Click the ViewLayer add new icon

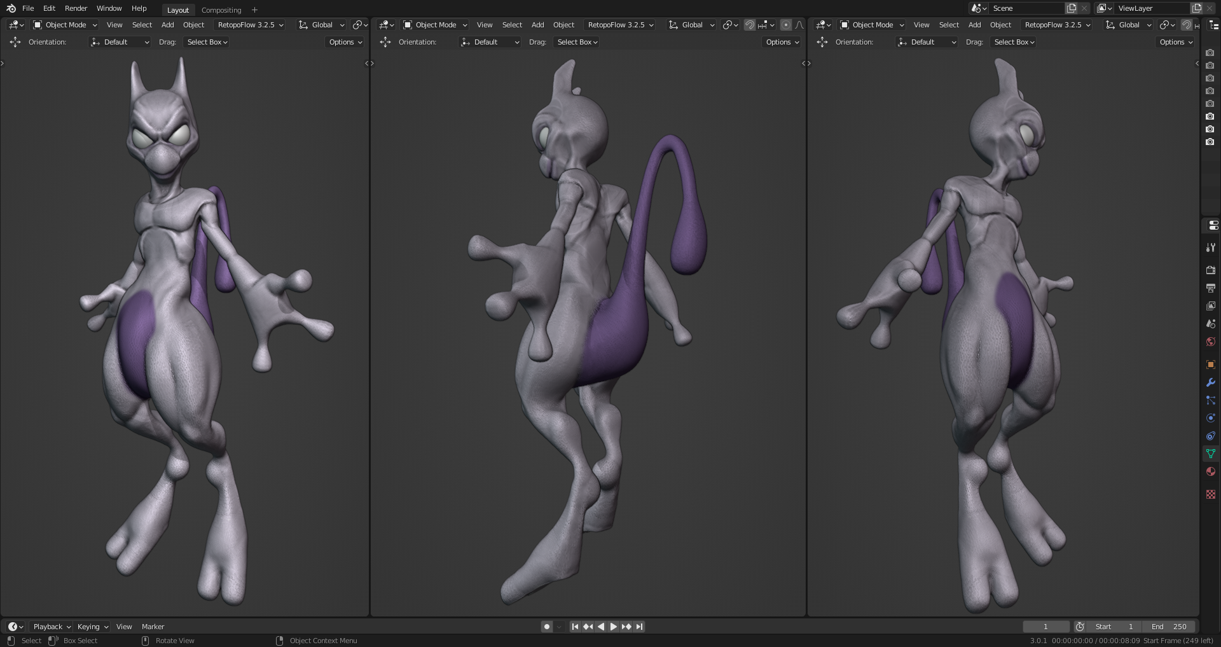pos(1196,8)
